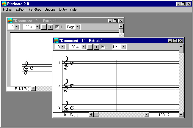
Task: Open the Outils menu
Action: click(63, 10)
